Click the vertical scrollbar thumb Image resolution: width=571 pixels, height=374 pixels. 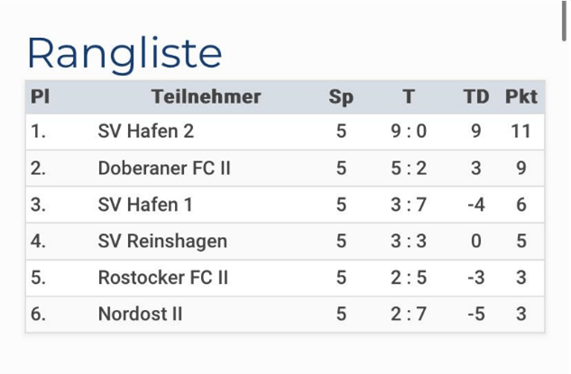tap(564, 21)
